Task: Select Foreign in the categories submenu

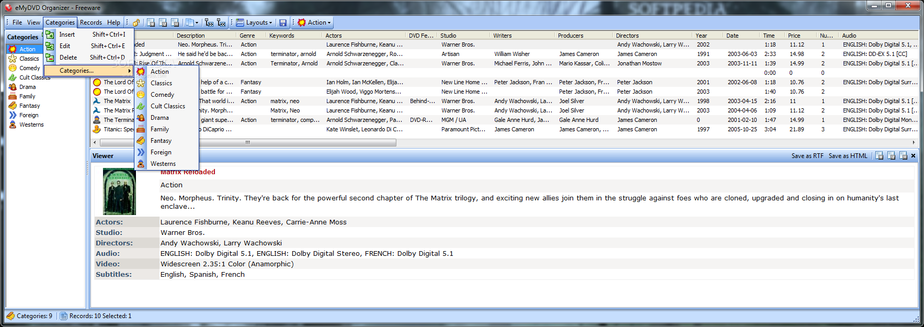Action: coord(167,152)
